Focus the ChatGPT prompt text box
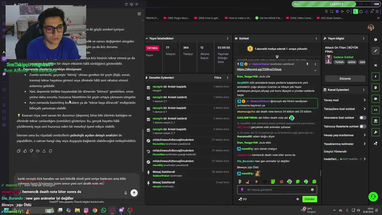This screenshot has width=382, height=215. coord(72,181)
